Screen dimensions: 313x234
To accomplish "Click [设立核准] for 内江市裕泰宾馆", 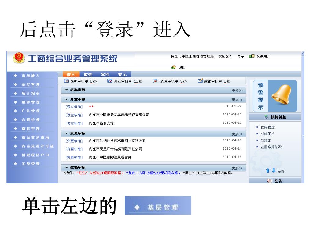I will [x=74, y=123].
